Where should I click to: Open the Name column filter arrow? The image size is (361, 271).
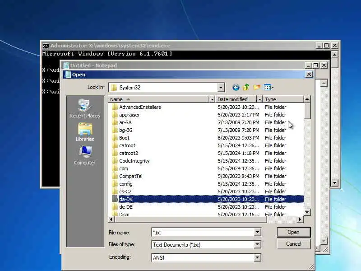212,99
